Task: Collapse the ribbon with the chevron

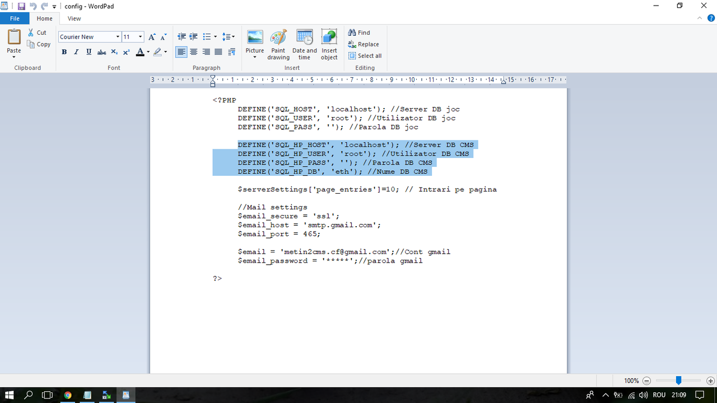Action: pos(699,18)
